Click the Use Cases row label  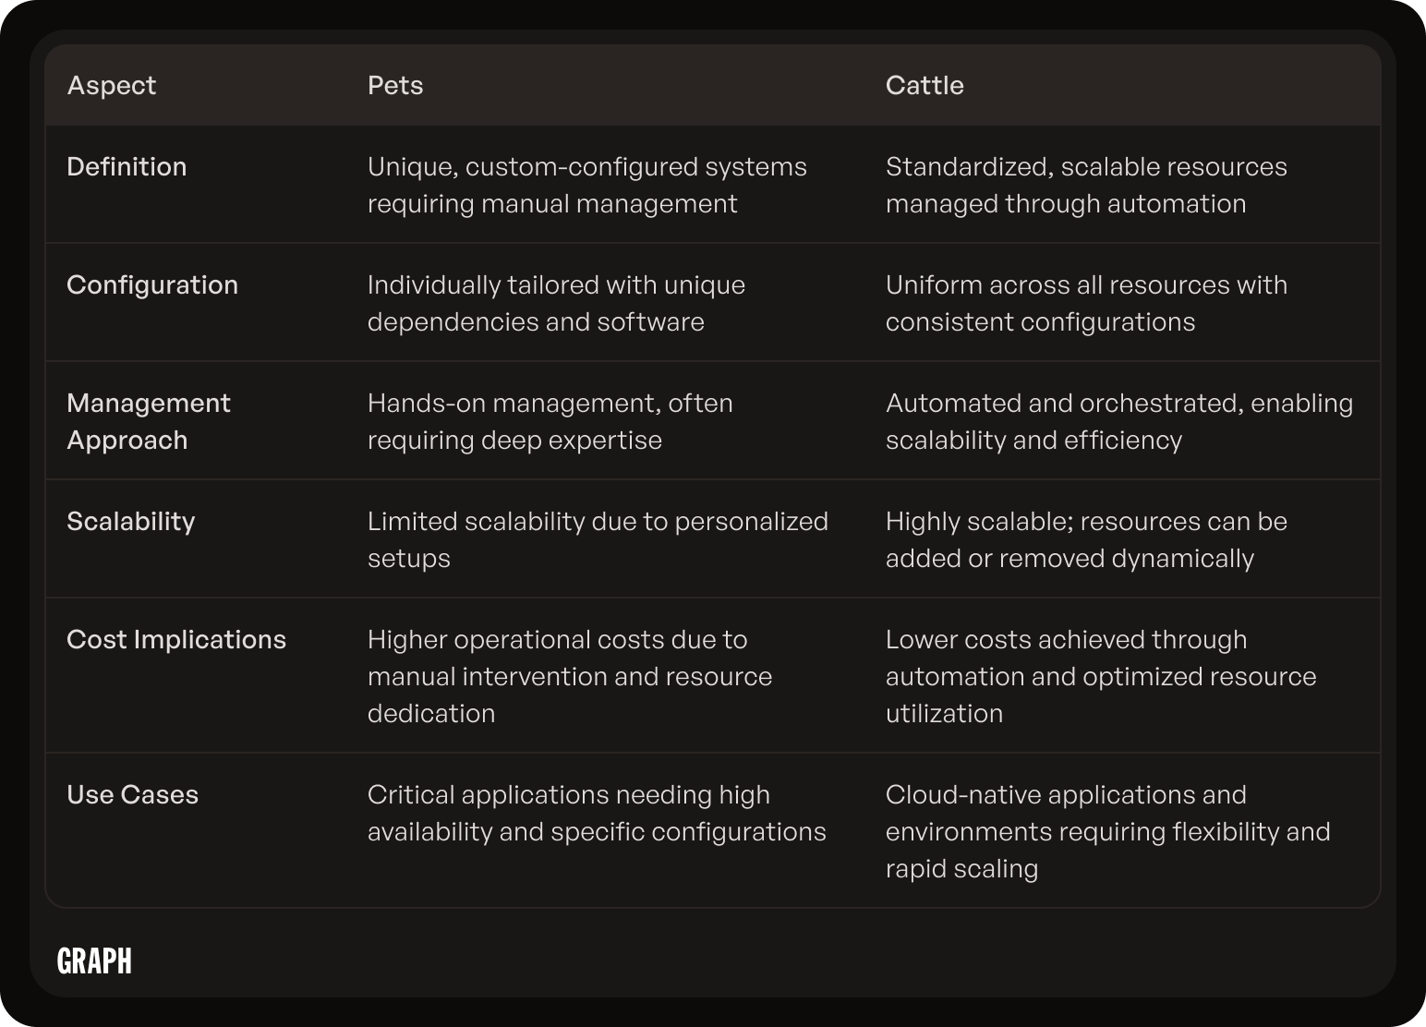[133, 794]
